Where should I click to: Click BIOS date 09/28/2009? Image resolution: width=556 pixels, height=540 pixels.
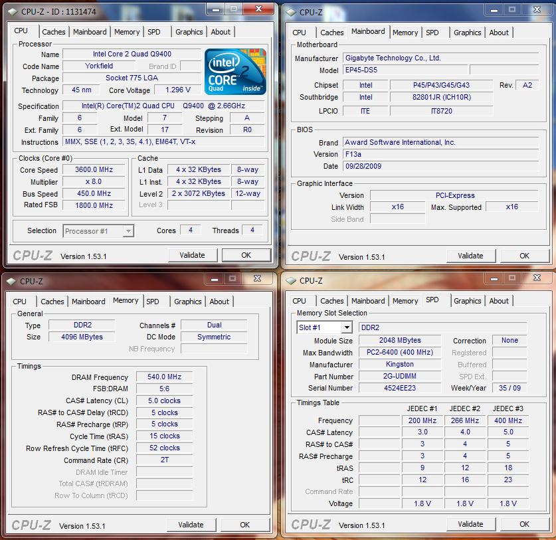(441, 166)
